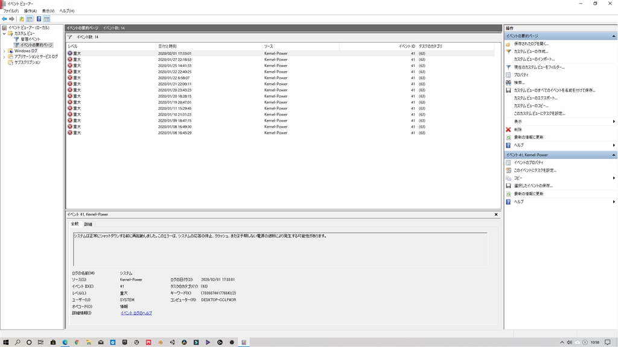Click カスタム ビューのすべてのイベントを名前を付けて保存
Screen dimensions: 618x347
tap(555, 90)
